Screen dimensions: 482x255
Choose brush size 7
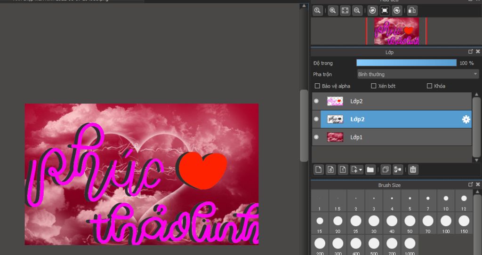click(x=428, y=200)
